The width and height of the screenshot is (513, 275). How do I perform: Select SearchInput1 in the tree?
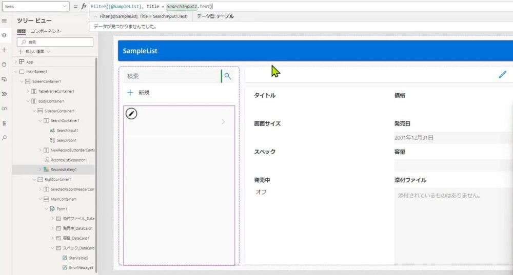pyautogui.click(x=67, y=130)
